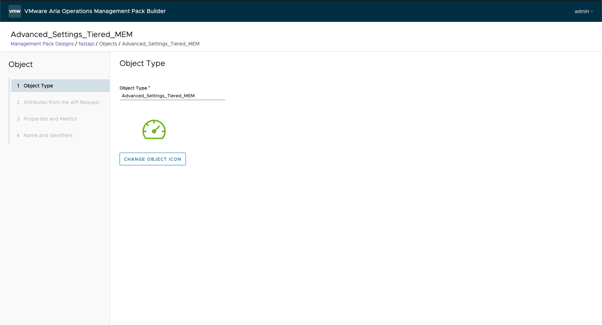Go to the fastapi breadcrumb link

(x=86, y=44)
